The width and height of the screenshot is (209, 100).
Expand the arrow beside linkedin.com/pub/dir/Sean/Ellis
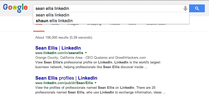click(x=95, y=83)
